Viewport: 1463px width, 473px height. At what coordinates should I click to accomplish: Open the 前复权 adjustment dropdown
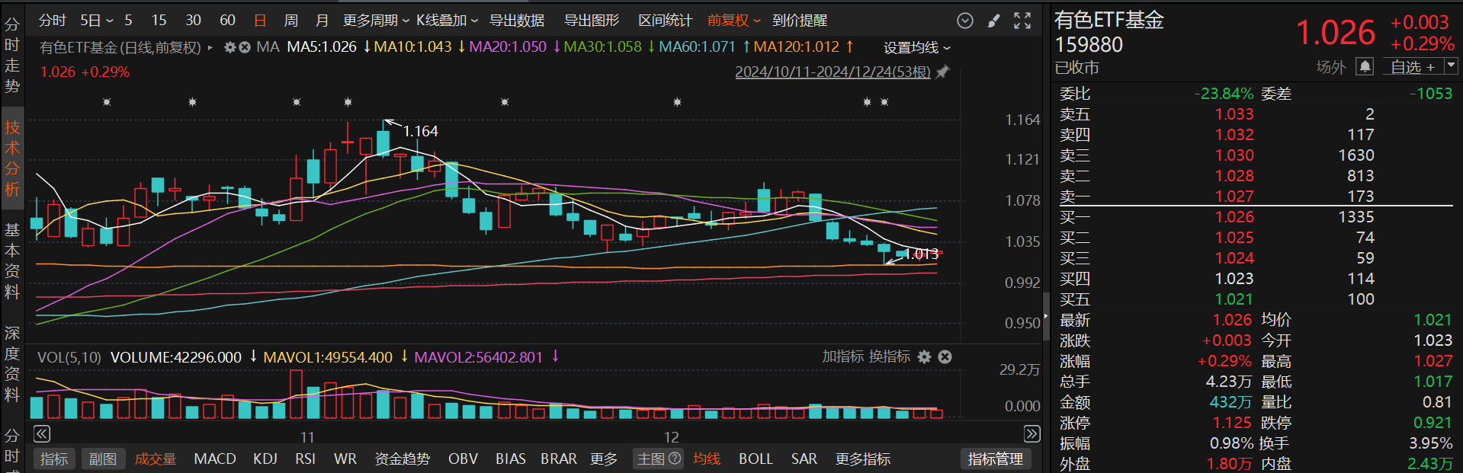734,21
